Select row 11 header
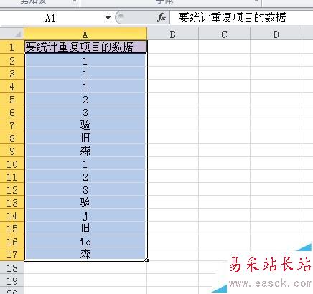This screenshot has width=313, height=294. [x=12, y=176]
